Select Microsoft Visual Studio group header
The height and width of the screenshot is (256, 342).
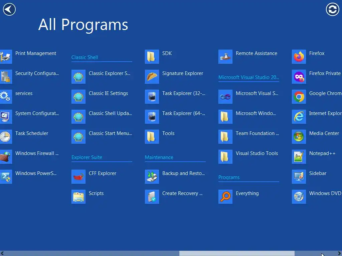pyautogui.click(x=248, y=77)
